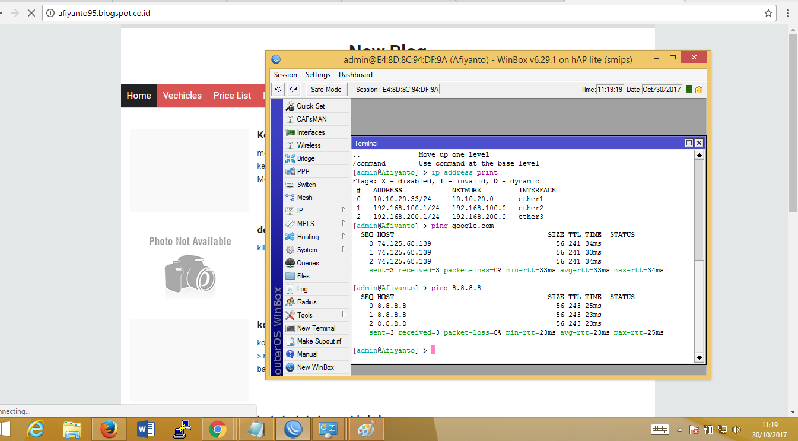Expand the MPLS submenu
Image resolution: width=798 pixels, height=441 pixels.
[317, 224]
